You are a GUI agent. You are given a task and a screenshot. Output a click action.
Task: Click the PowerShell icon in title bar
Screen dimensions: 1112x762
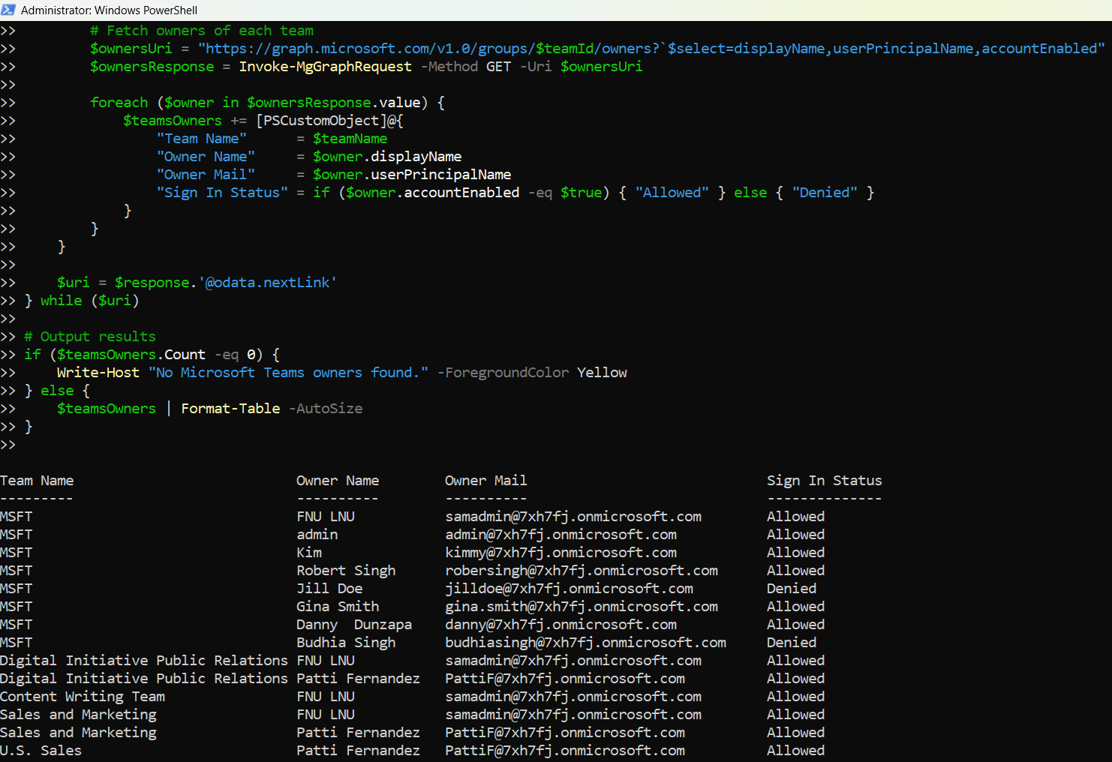tap(9, 10)
